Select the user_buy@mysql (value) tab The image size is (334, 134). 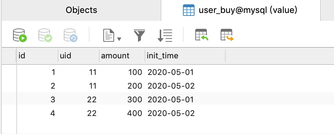pos(241,10)
